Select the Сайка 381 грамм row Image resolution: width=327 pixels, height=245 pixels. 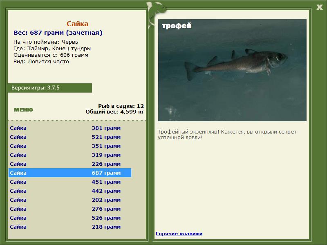click(70, 128)
